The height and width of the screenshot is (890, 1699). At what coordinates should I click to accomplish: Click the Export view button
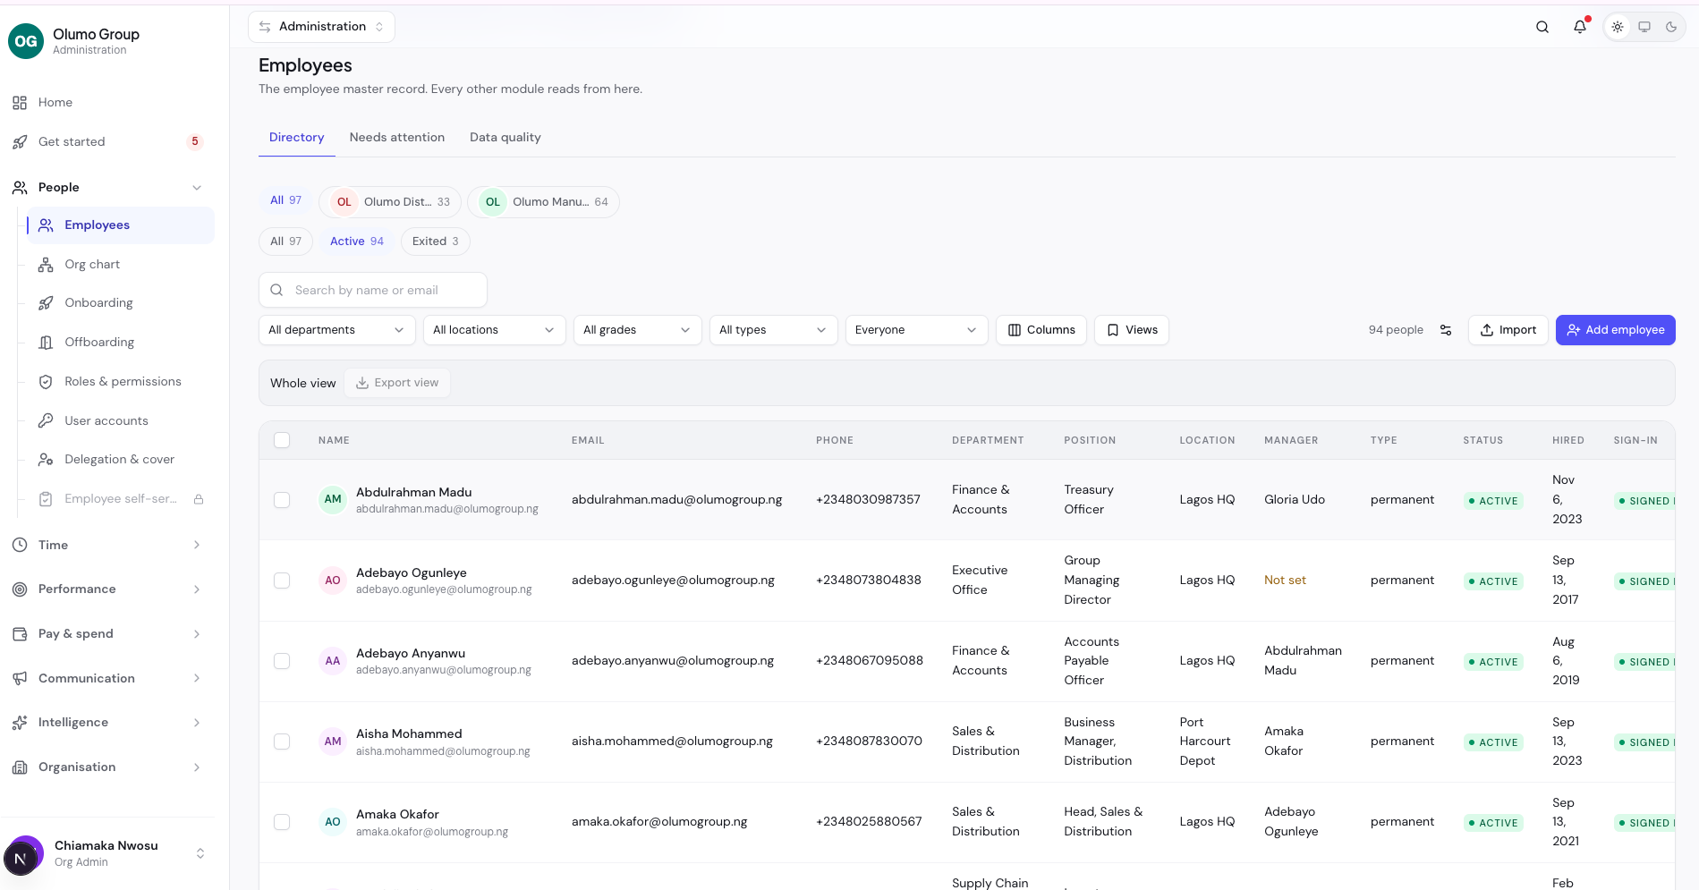(397, 383)
